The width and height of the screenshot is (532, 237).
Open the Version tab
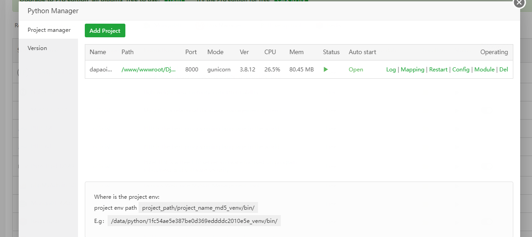click(37, 48)
